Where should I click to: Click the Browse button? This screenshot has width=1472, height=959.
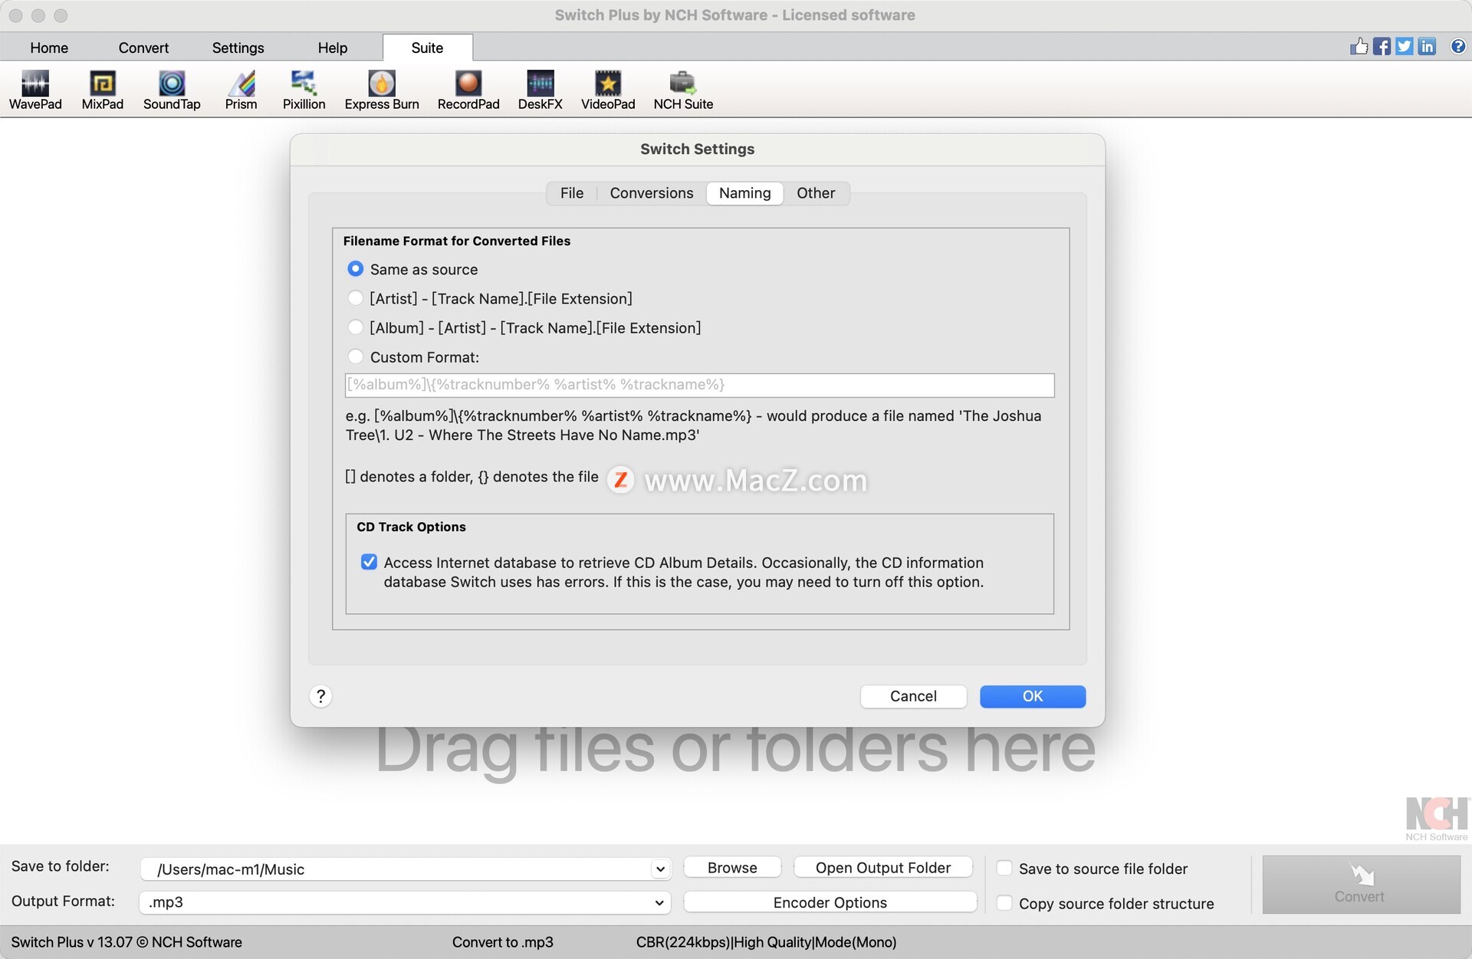tap(732, 868)
